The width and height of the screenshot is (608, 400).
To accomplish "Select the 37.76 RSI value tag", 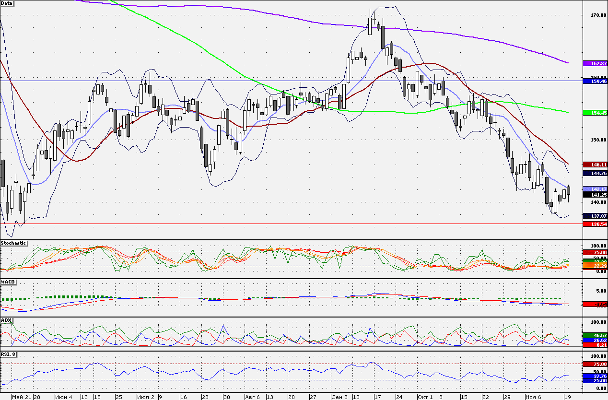I will (595, 376).
